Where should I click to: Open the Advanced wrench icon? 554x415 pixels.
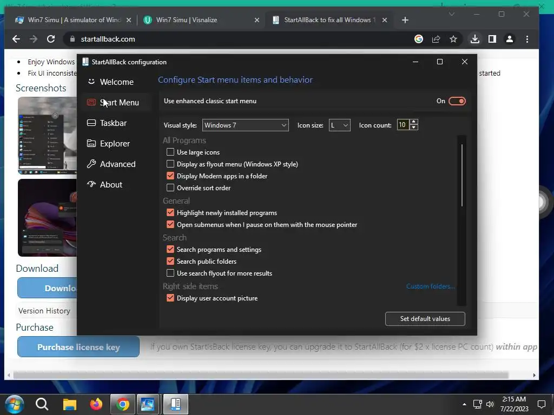click(91, 164)
